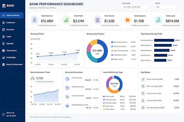
Task: Click the Cost to Income Ratio icon
Action: pos(143,93)
